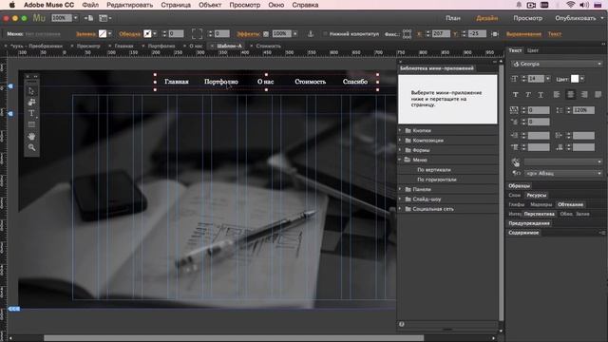The height and width of the screenshot is (342, 608).
Task: Select the Rectangle tool
Action: pyautogui.click(x=31, y=124)
